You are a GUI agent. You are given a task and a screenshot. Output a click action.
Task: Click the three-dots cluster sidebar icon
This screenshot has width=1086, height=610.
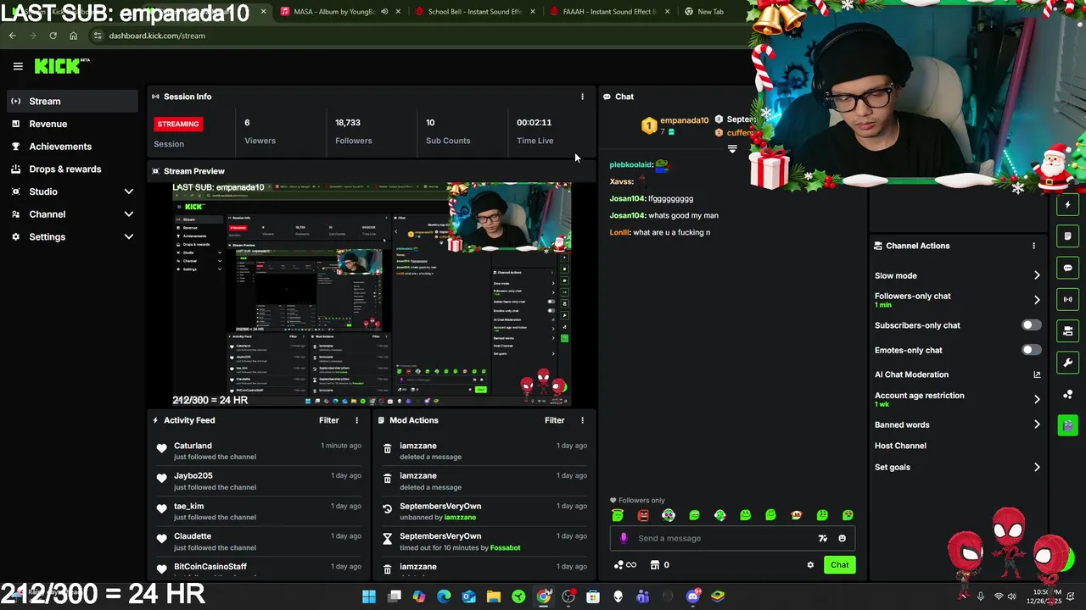pyautogui.click(x=1068, y=394)
